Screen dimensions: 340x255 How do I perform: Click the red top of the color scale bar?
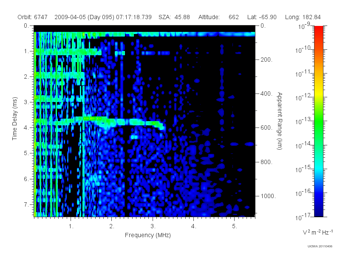click(318, 29)
